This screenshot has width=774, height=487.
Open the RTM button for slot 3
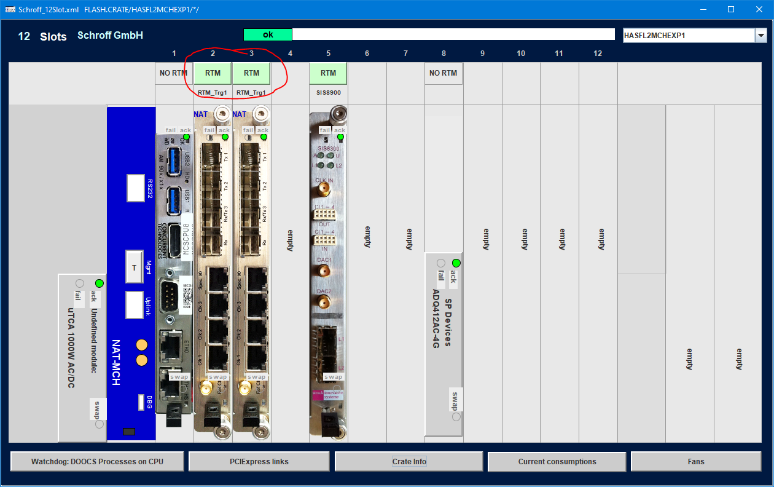(251, 73)
